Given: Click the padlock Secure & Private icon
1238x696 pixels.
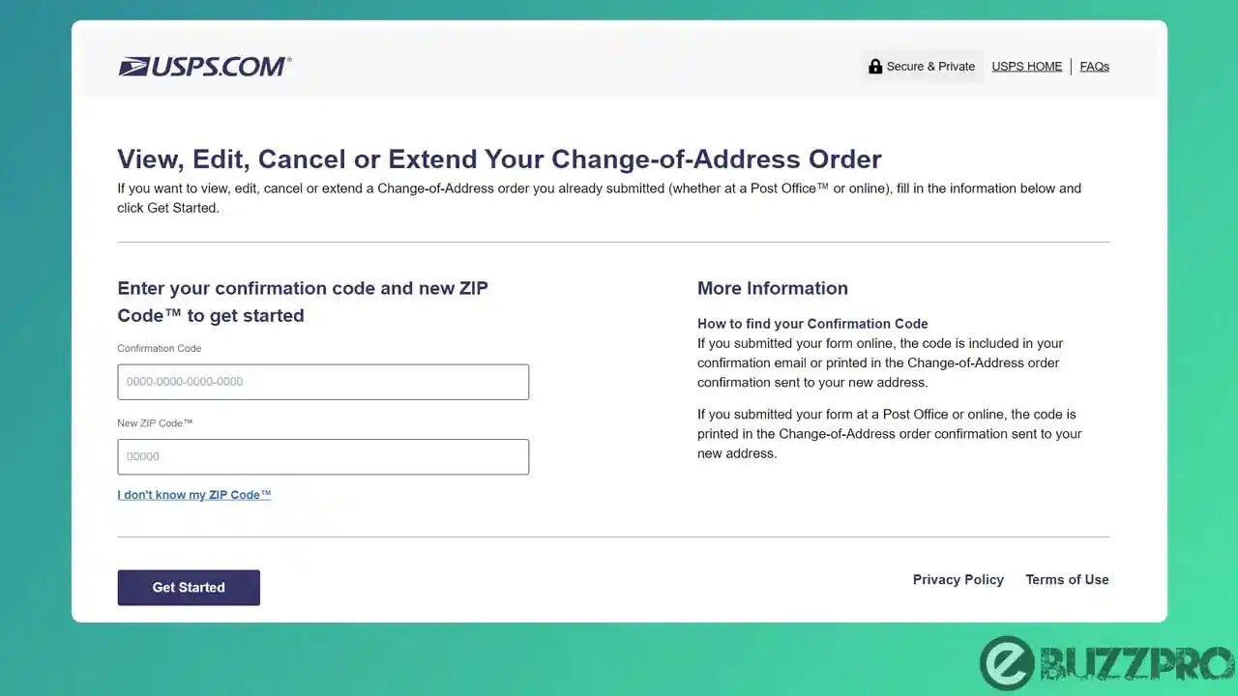Looking at the screenshot, I should pos(875,66).
